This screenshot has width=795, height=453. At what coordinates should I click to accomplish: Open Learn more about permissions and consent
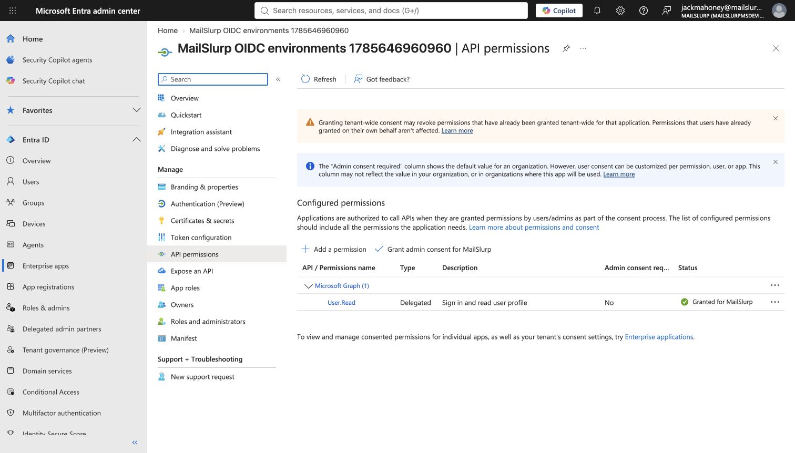click(x=534, y=228)
